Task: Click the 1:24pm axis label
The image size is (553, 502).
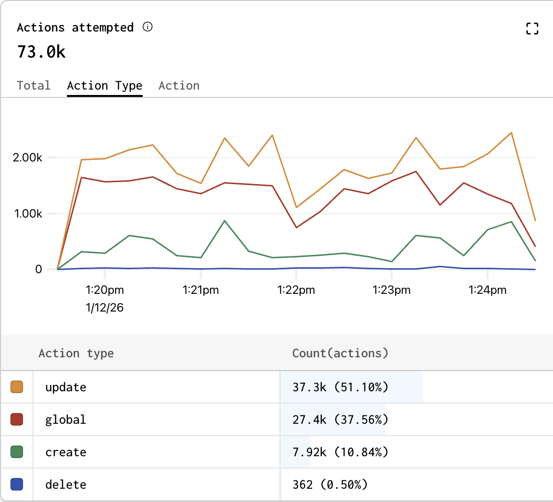Action: (x=488, y=290)
